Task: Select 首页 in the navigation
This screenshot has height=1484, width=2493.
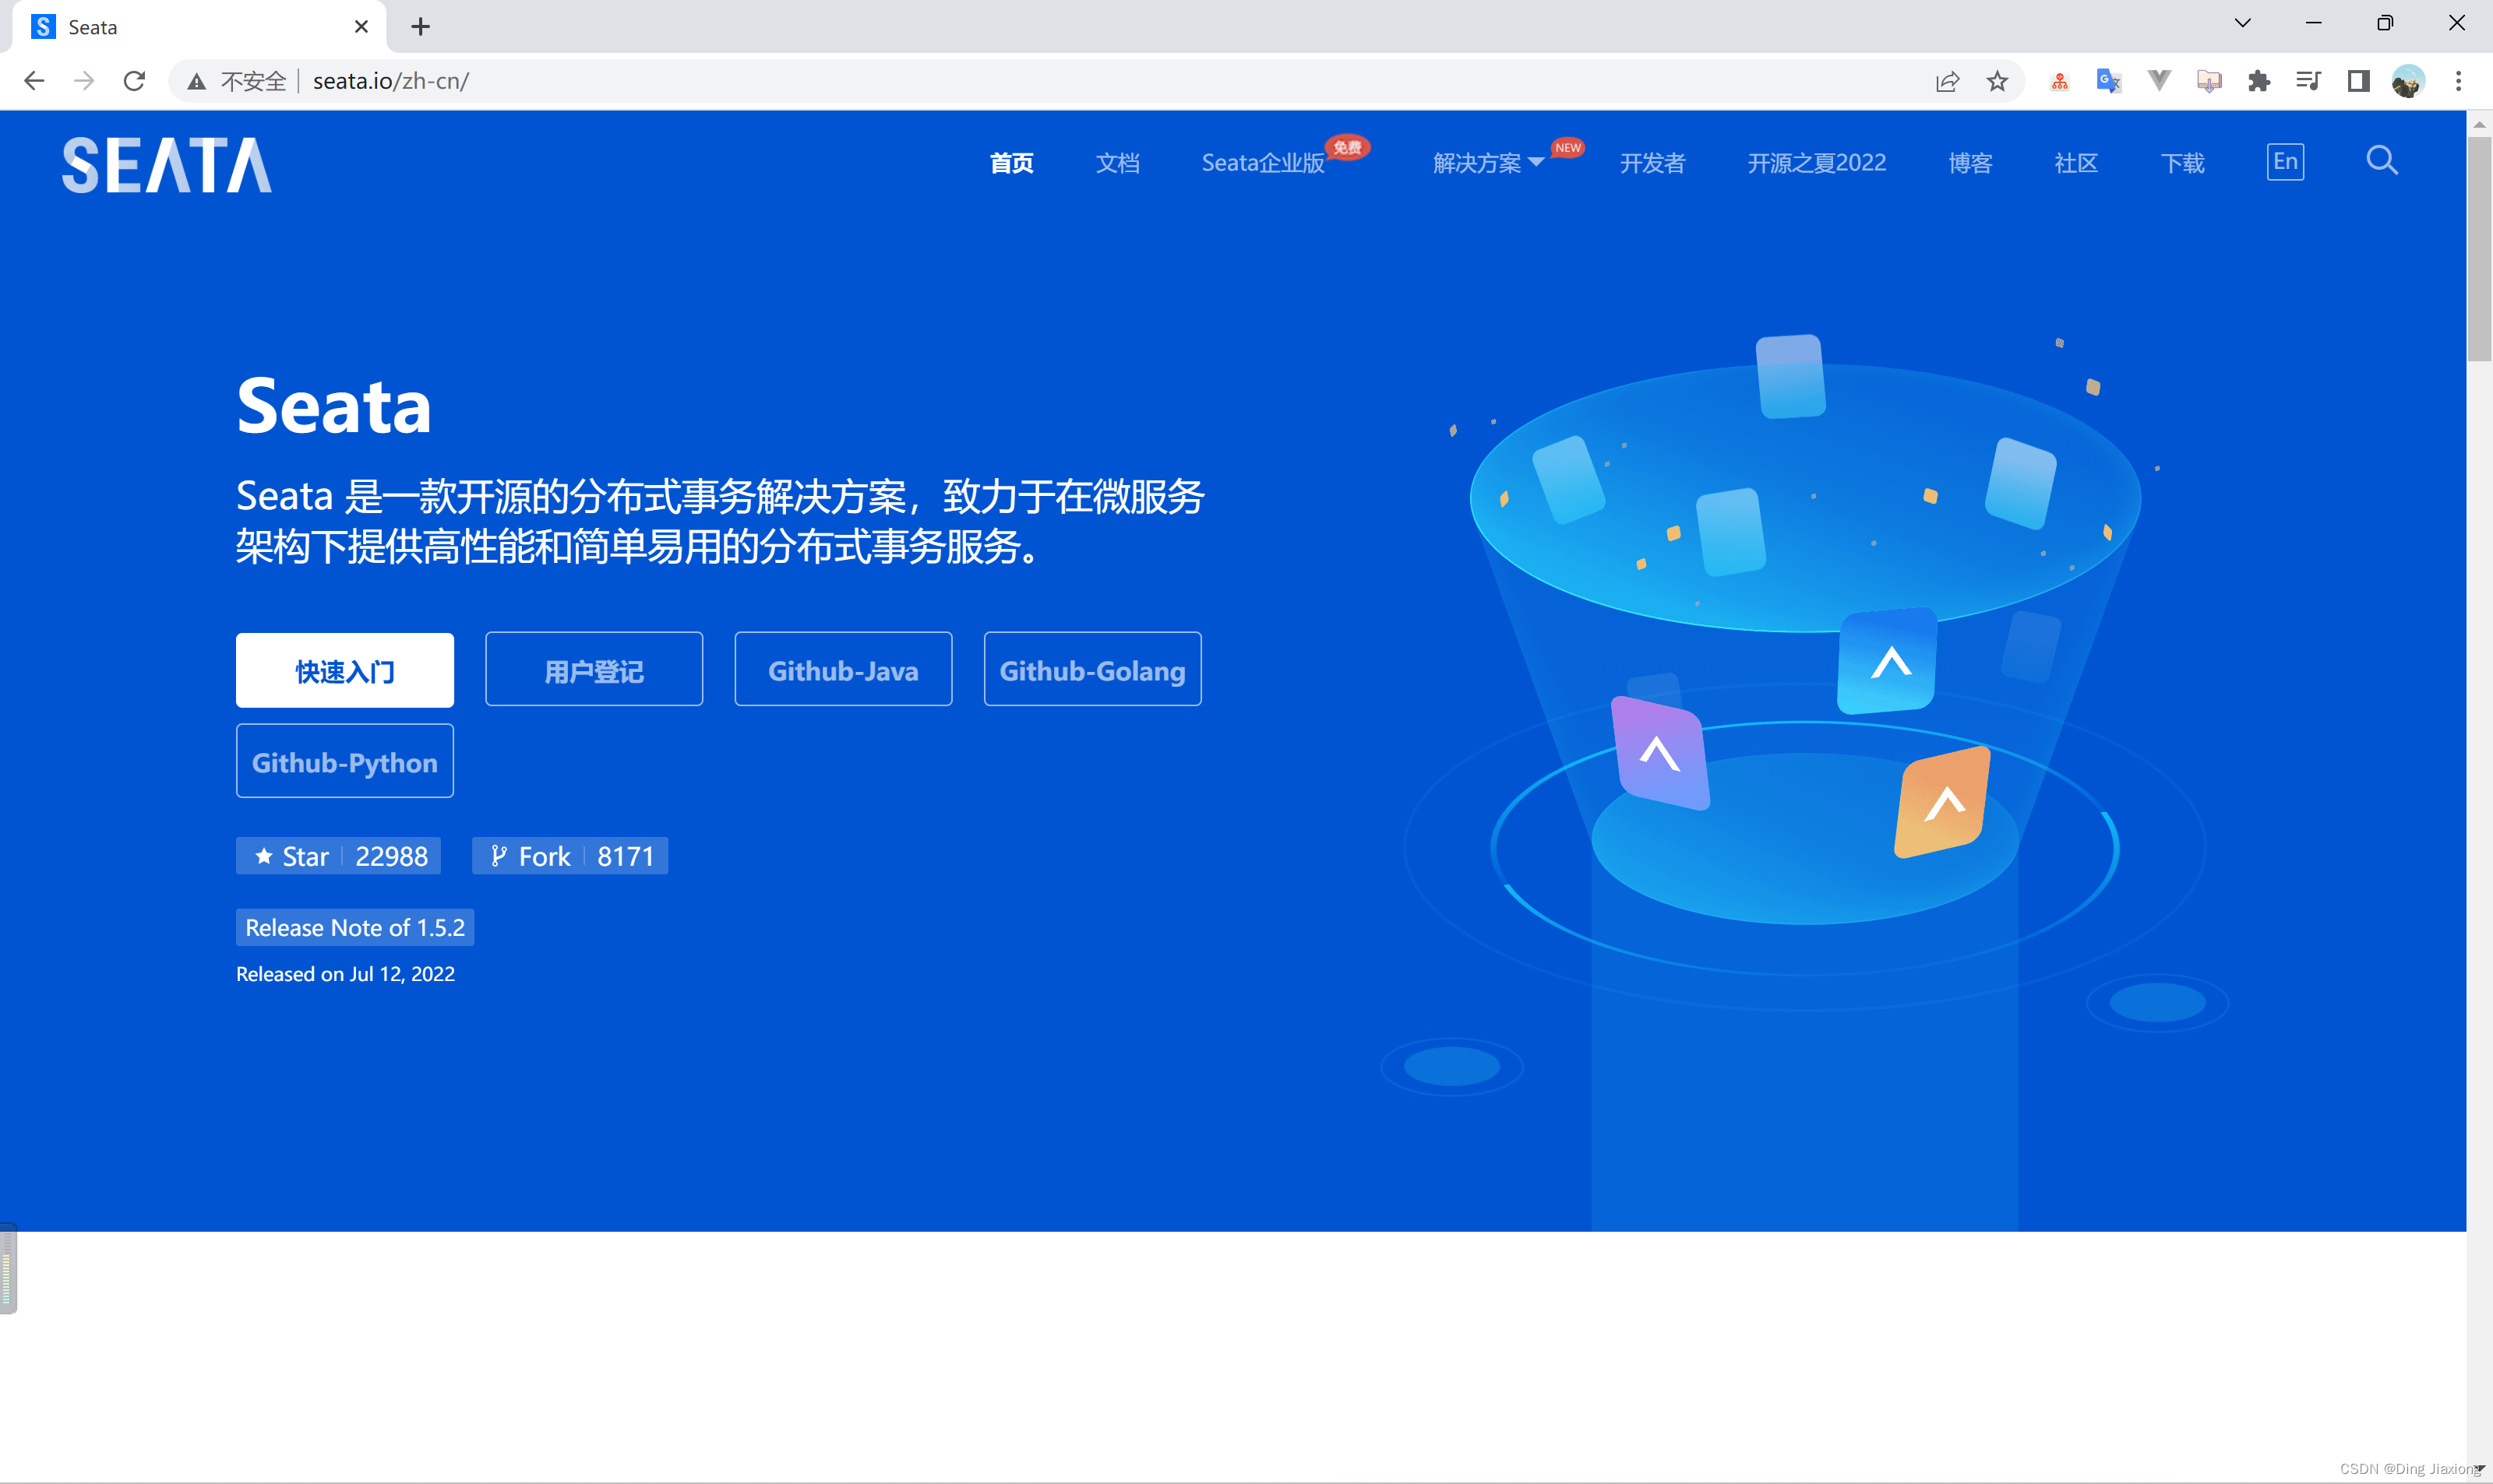Action: pyautogui.click(x=1011, y=163)
